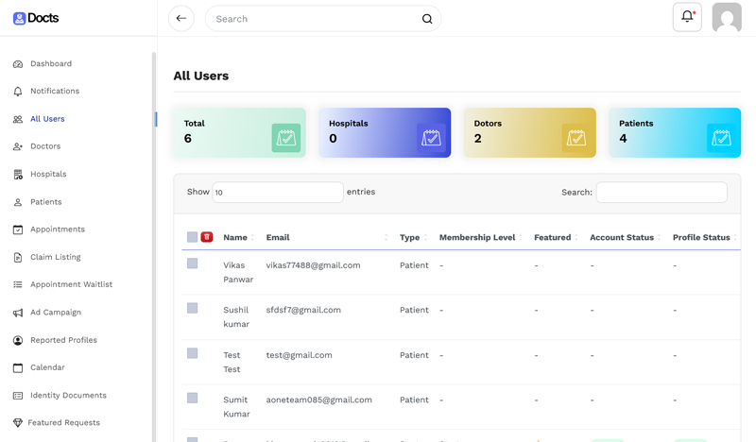This screenshot has width=756, height=442.
Task: Click the Dashboard gauge icon
Action: point(18,64)
